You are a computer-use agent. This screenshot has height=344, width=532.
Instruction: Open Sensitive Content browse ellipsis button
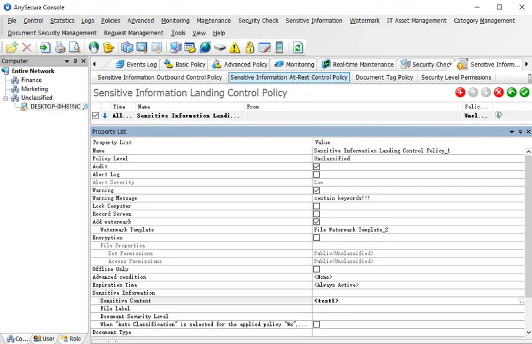point(521,301)
